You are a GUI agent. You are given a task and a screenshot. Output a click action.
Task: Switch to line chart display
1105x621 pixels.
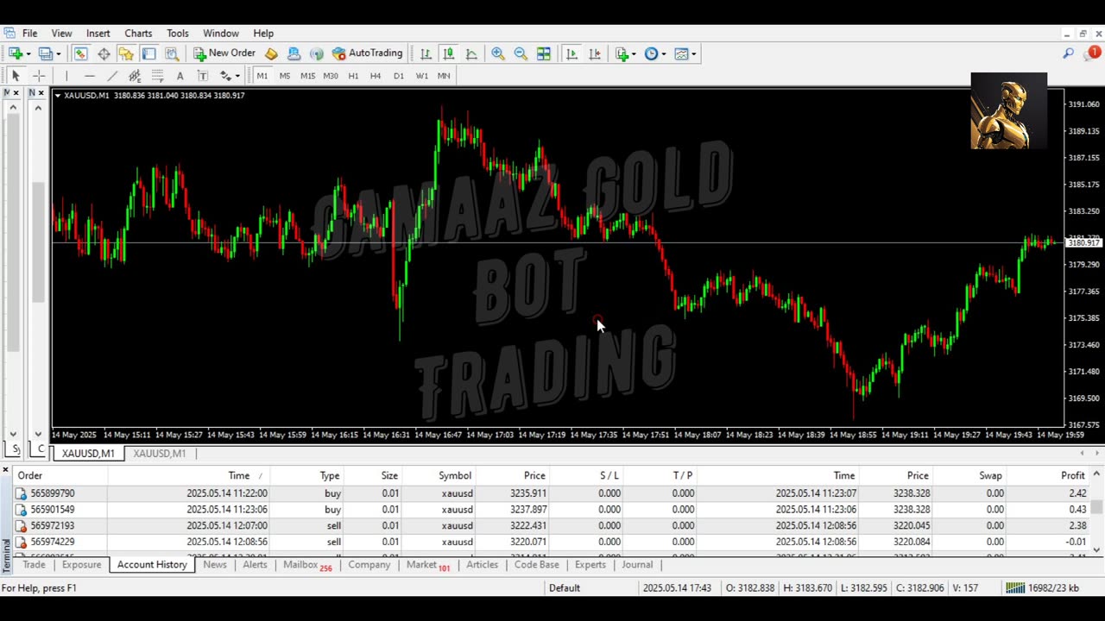click(x=471, y=53)
